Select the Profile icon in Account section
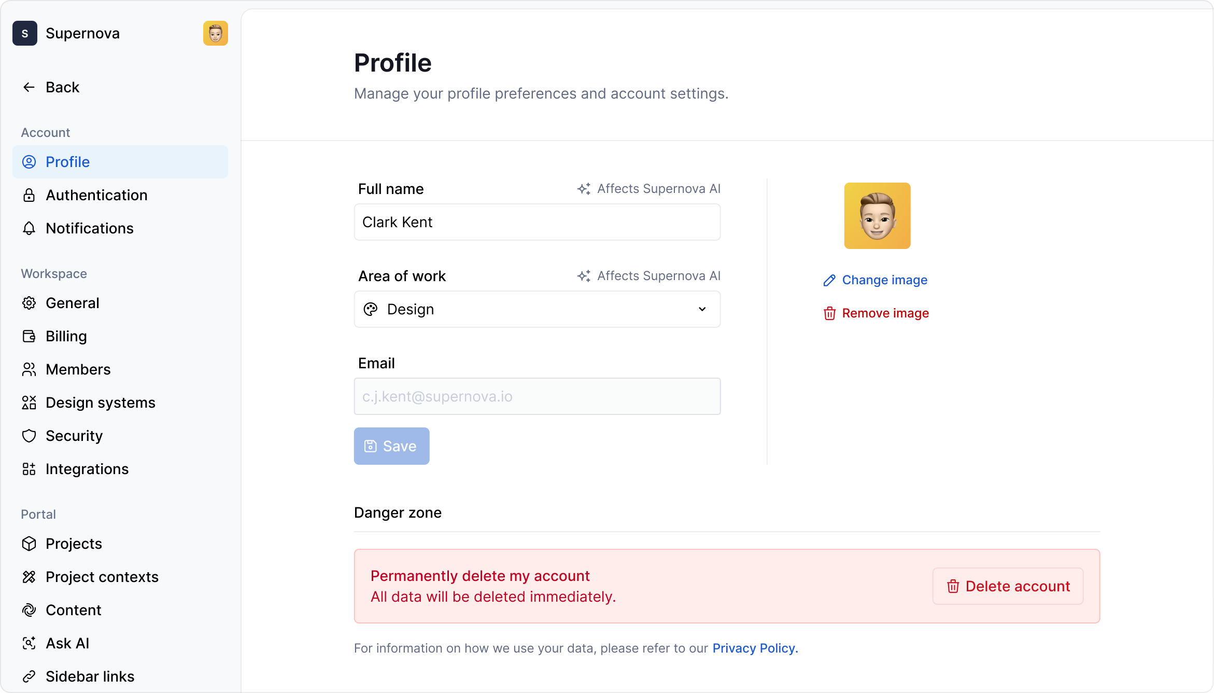This screenshot has height=693, width=1214. point(29,162)
